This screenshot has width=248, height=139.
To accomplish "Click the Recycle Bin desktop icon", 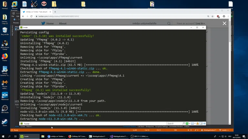I will (5, 31).
